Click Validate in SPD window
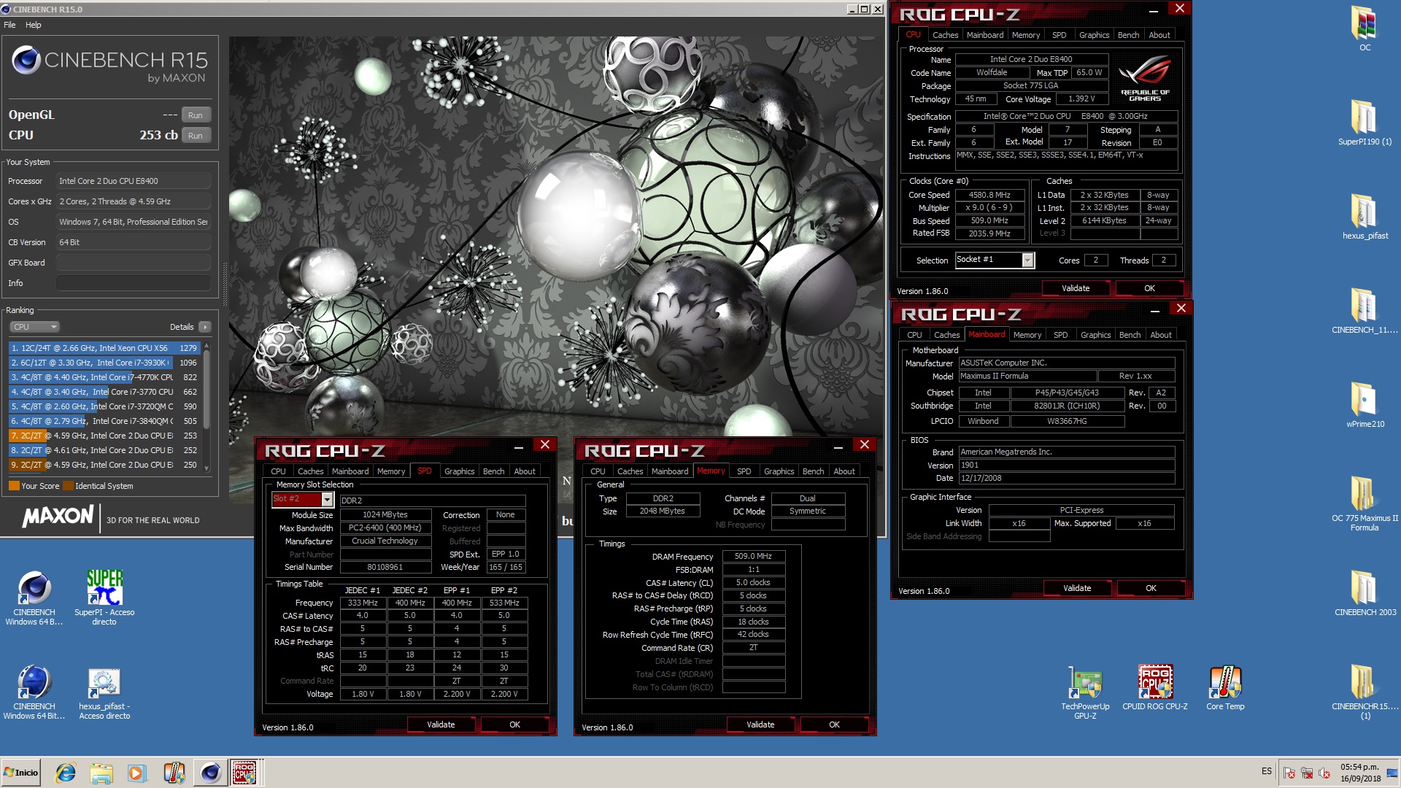Viewport: 1401px width, 788px height. point(441,725)
